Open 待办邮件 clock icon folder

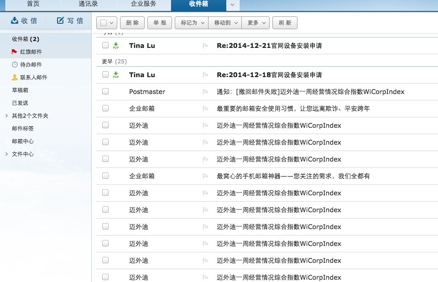(15, 64)
